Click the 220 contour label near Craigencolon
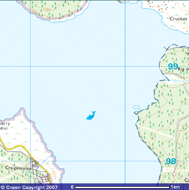This screenshot has width=189, height=190. 54,174
